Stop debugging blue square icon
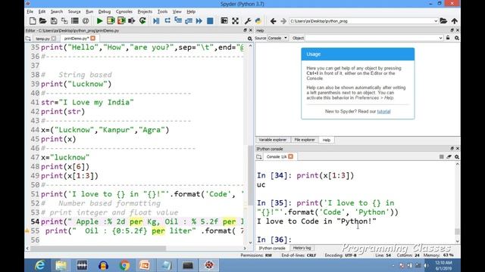485x272 pixels. click(210, 21)
